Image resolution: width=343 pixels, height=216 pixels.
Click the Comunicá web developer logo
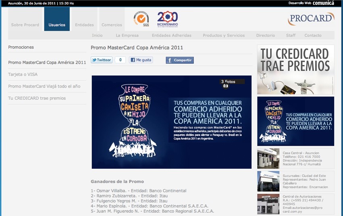point(323,3)
